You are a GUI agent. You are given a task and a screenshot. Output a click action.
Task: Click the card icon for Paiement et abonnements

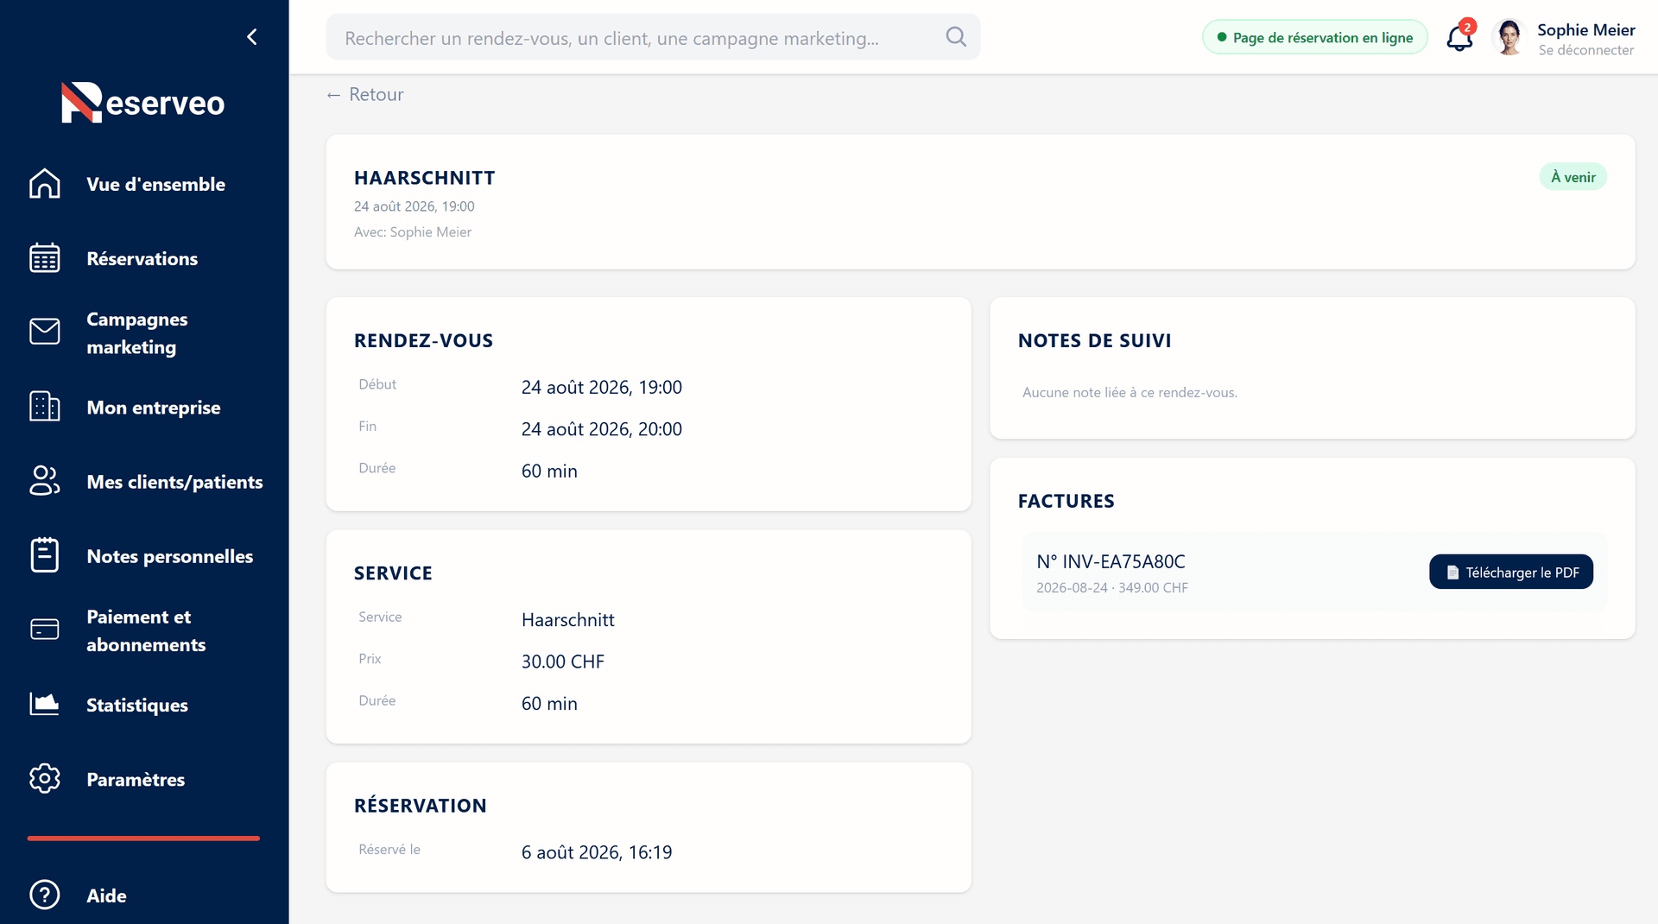(x=45, y=630)
